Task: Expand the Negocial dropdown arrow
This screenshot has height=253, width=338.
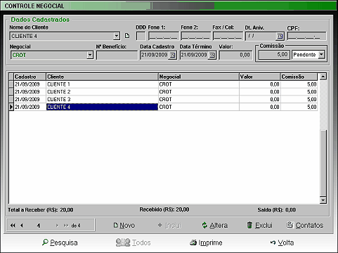Action: pyautogui.click(x=90, y=55)
